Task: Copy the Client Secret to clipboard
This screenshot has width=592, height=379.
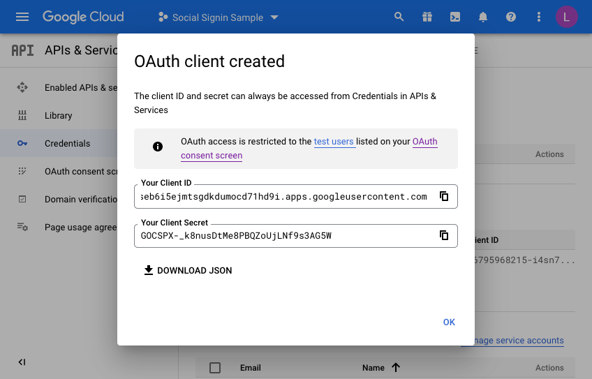Action: (444, 235)
